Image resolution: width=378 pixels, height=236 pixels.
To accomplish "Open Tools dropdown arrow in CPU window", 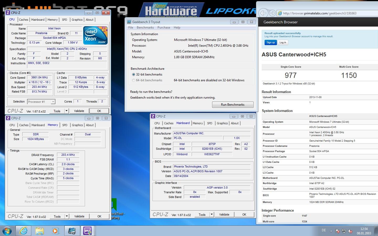I will [66, 111].
